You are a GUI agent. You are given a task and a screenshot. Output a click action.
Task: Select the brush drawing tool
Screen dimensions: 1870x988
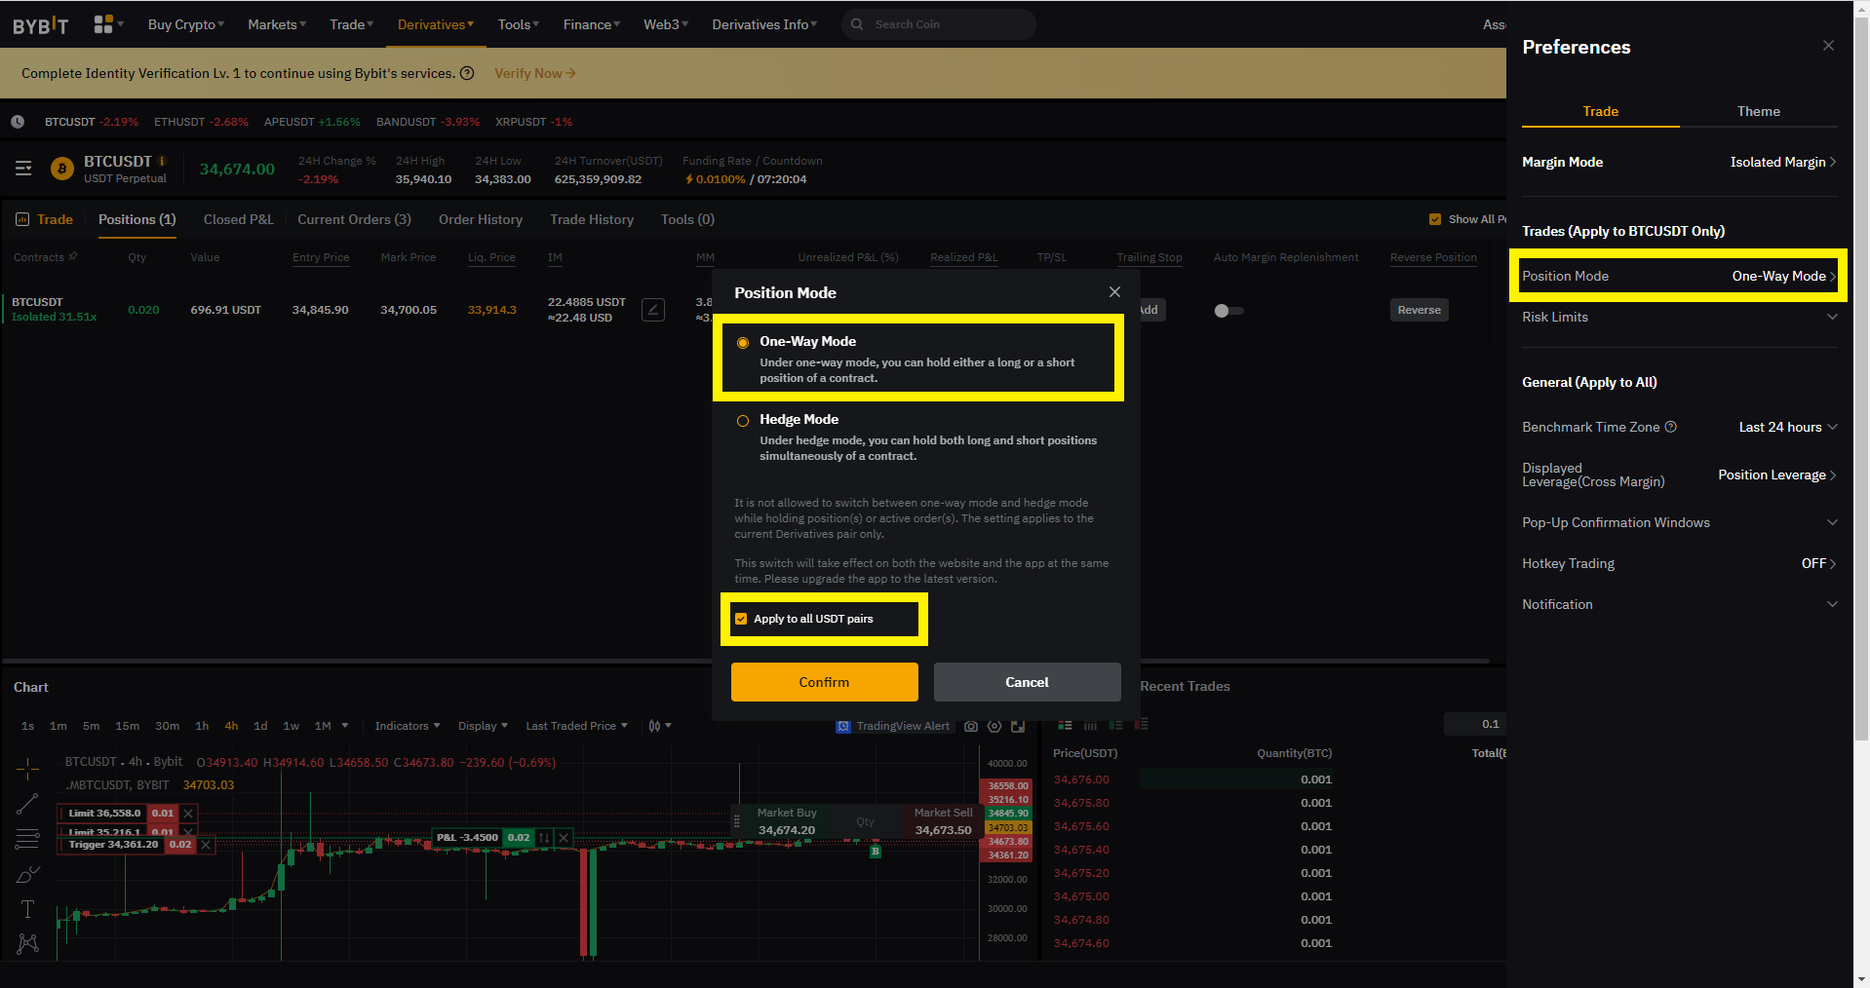pyautogui.click(x=27, y=874)
